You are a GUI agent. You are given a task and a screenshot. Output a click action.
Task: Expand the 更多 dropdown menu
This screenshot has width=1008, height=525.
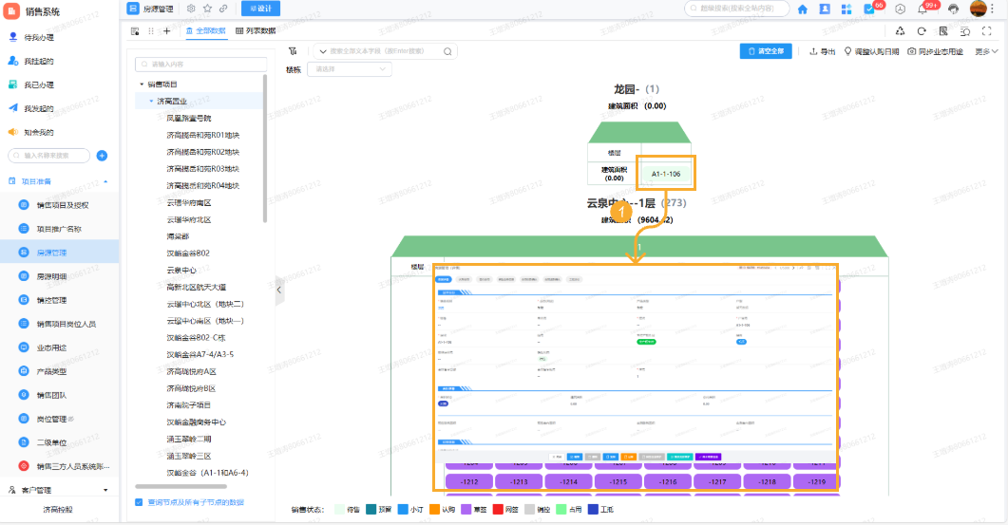tap(986, 51)
